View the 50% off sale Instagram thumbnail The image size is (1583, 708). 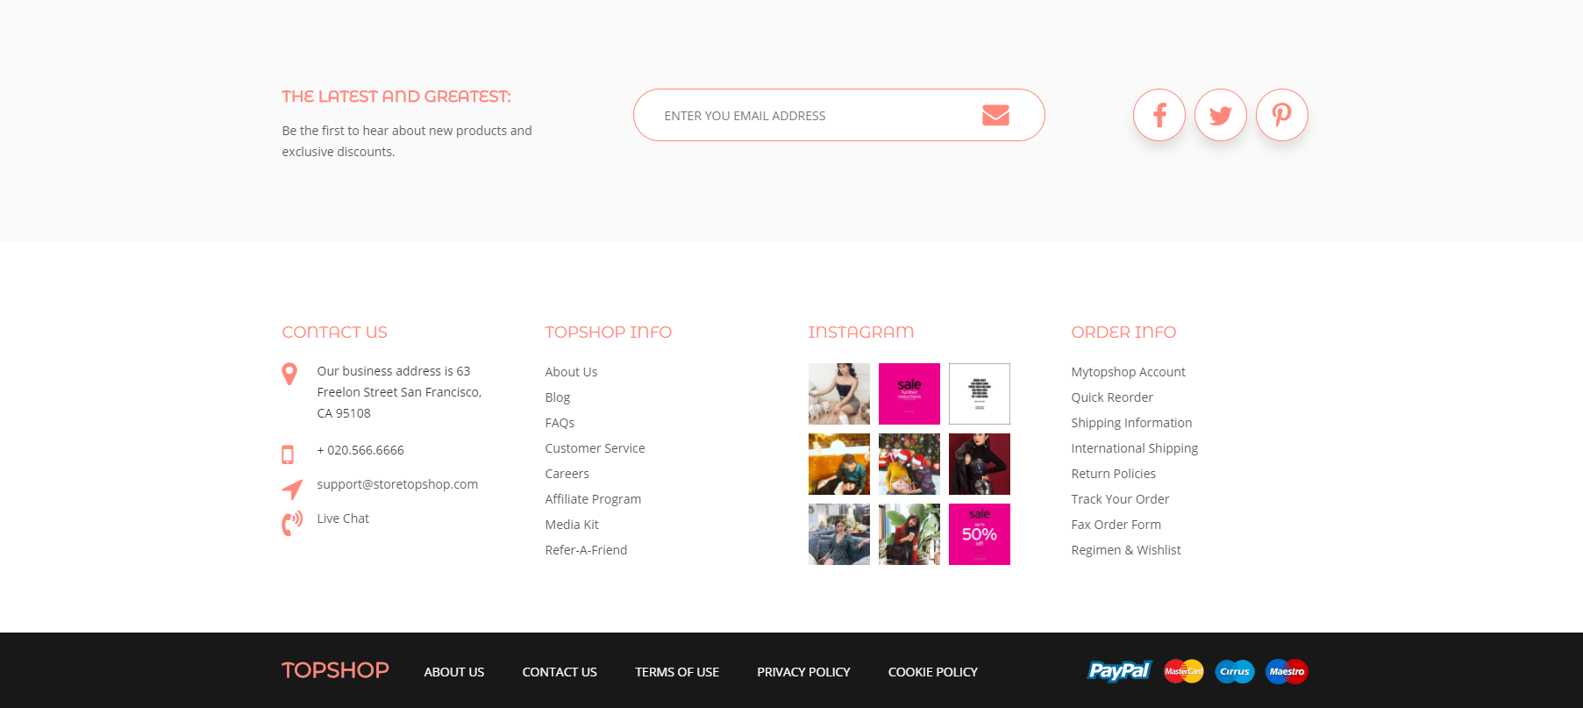tap(980, 534)
